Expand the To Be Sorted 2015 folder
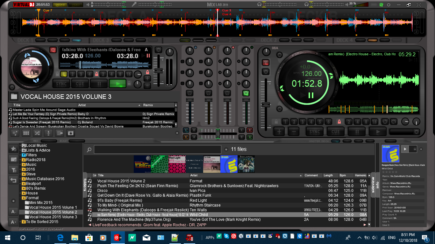This screenshot has height=244, width=435. (x=20, y=222)
